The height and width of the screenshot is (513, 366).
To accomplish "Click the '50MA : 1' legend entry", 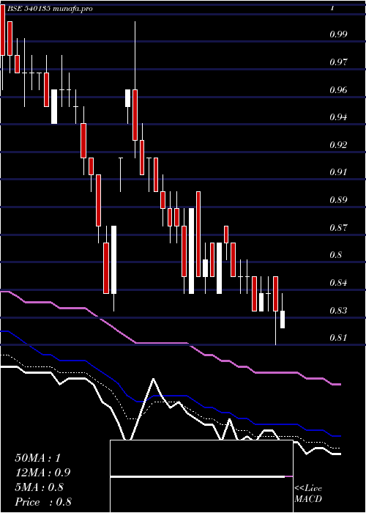I will [x=38, y=458].
